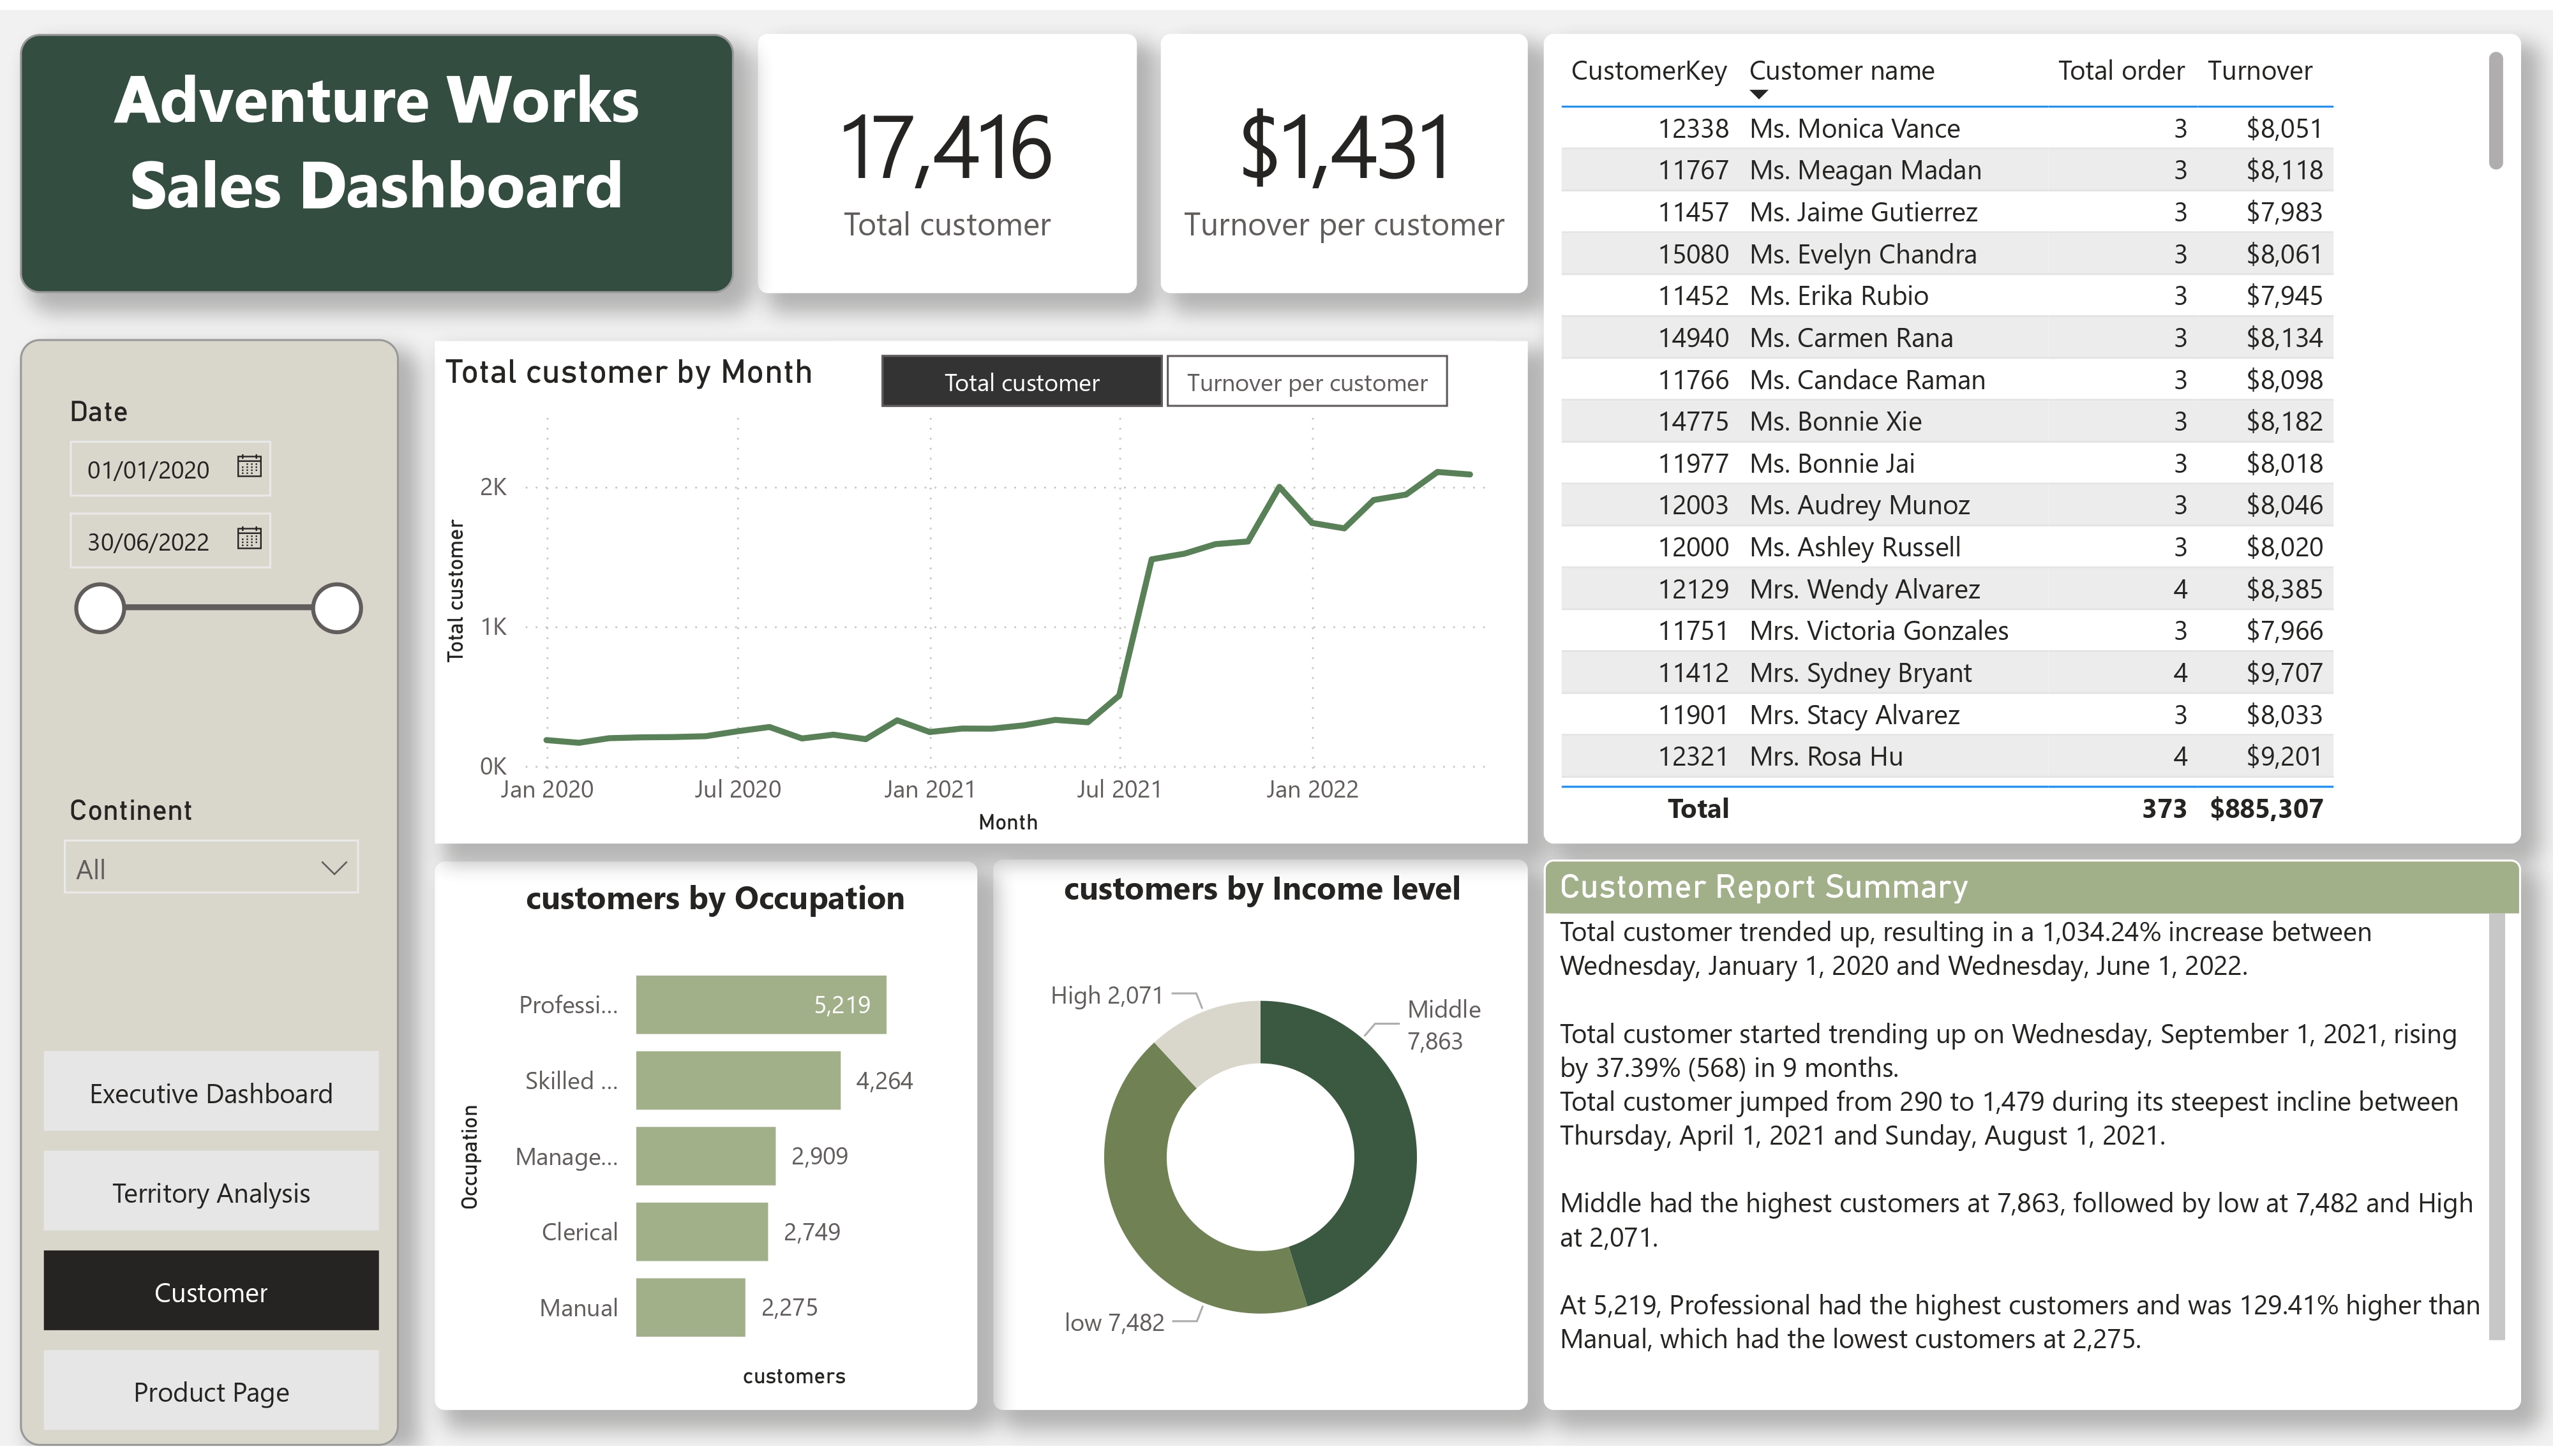Select row Mrs. Sydney Bryant
The width and height of the screenshot is (2553, 1456).
coord(1946,673)
